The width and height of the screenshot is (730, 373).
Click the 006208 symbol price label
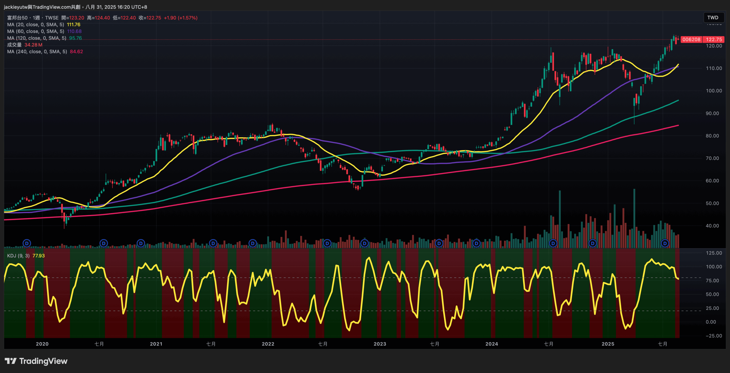click(x=691, y=40)
